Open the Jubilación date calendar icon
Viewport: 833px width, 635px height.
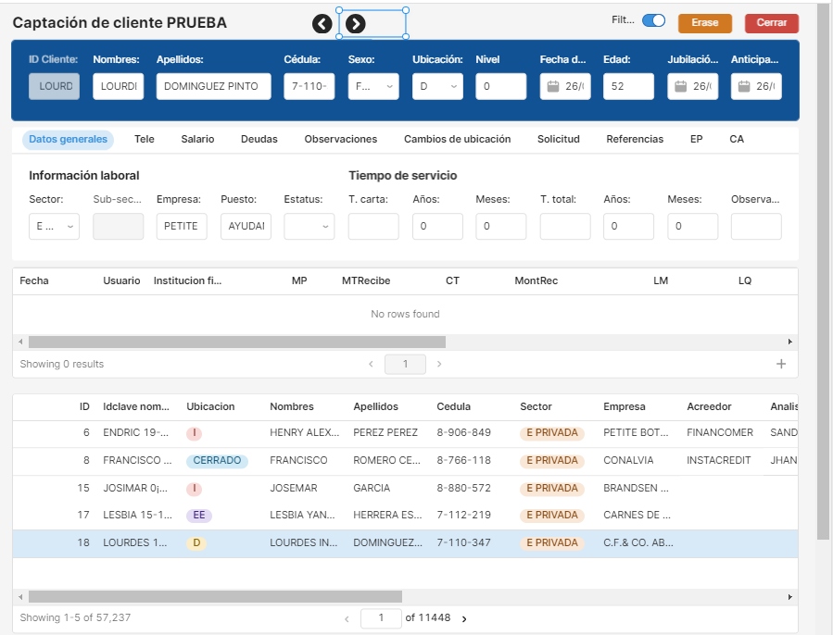pos(681,87)
